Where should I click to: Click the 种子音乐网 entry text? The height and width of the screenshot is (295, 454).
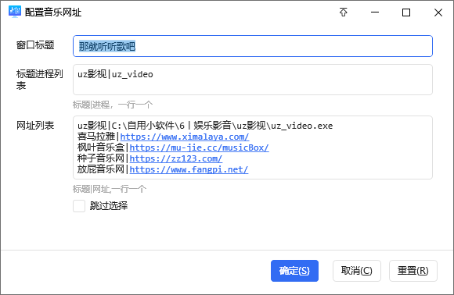pos(101,158)
